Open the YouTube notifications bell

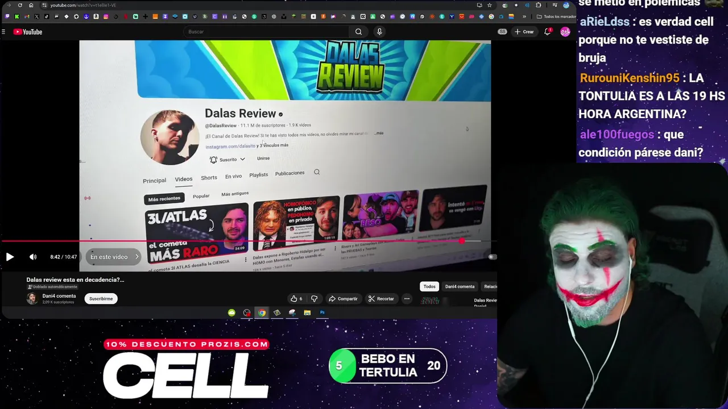tap(547, 32)
